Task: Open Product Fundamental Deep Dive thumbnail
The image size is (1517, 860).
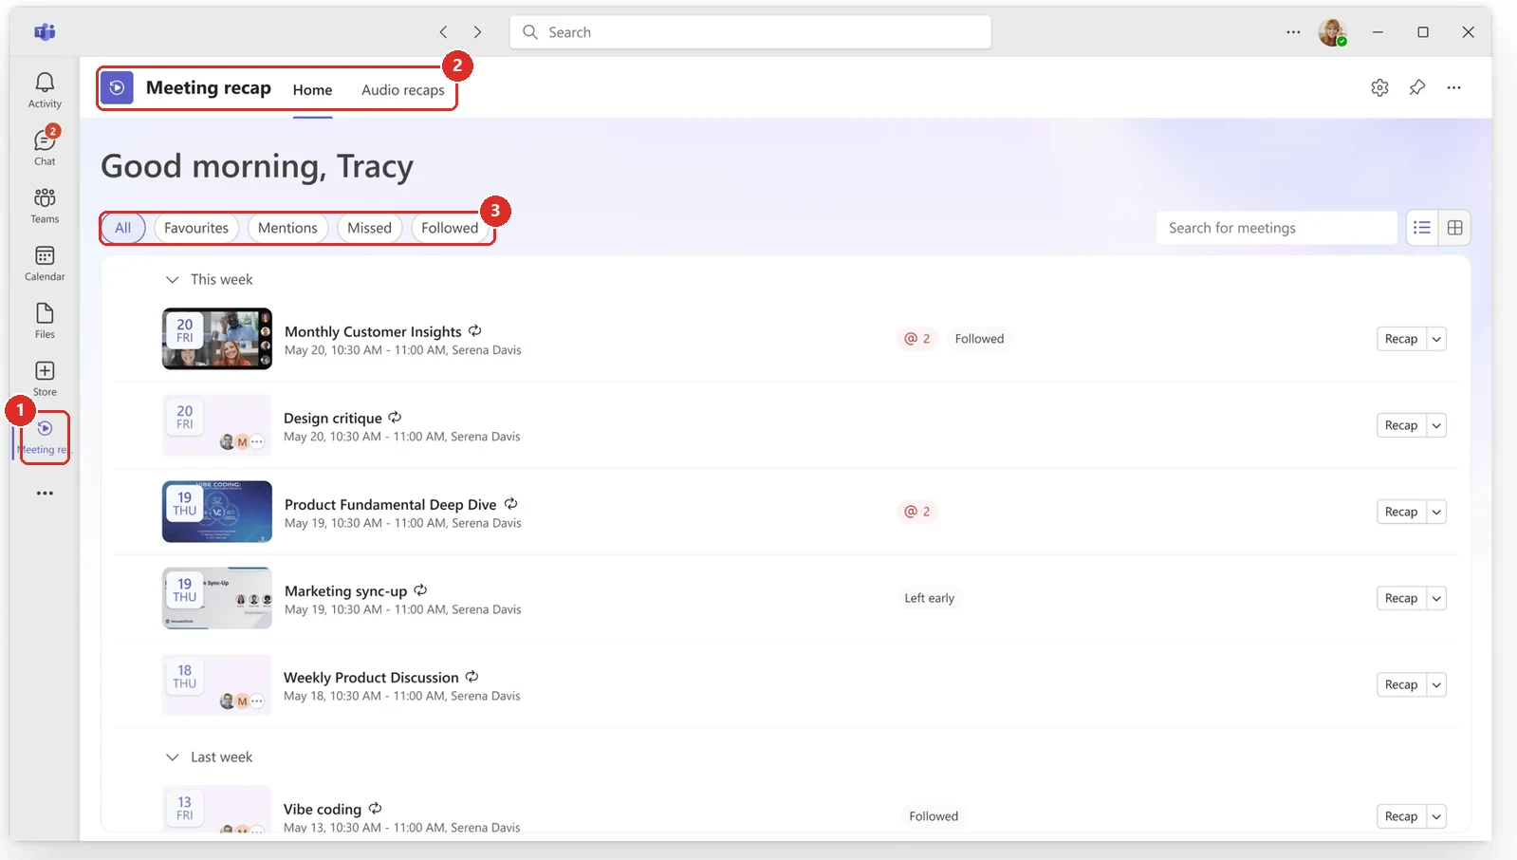Action: click(217, 512)
